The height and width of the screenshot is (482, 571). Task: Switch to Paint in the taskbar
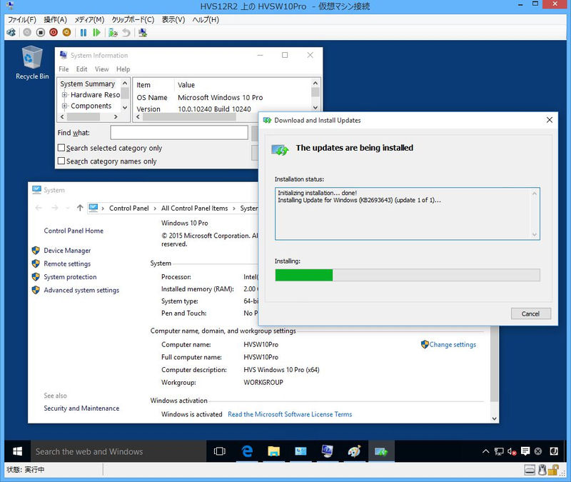(x=354, y=451)
